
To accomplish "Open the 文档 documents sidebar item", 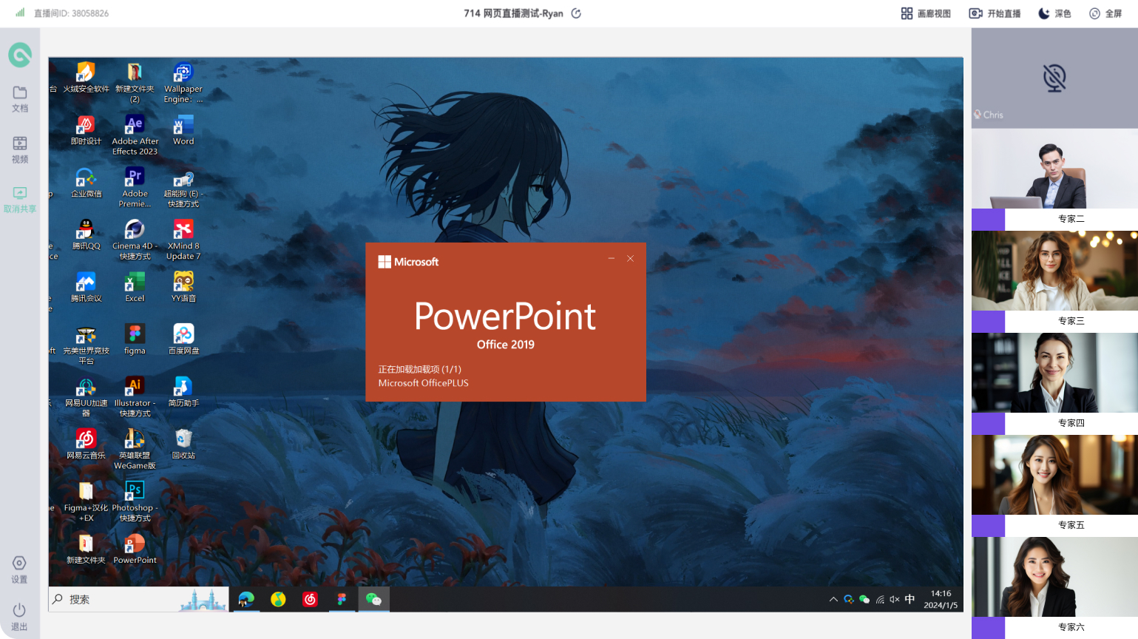I will point(20,99).
